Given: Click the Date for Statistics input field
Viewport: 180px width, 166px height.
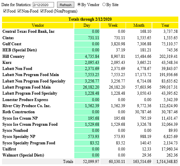Looking at the screenshot, I should [43, 5].
